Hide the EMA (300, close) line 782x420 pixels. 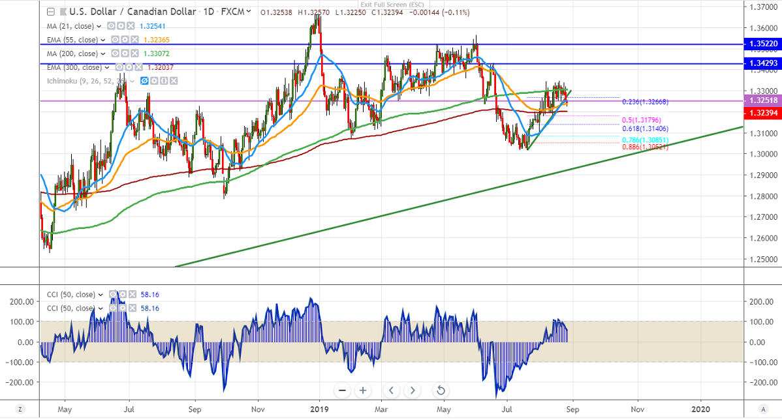click(119, 67)
